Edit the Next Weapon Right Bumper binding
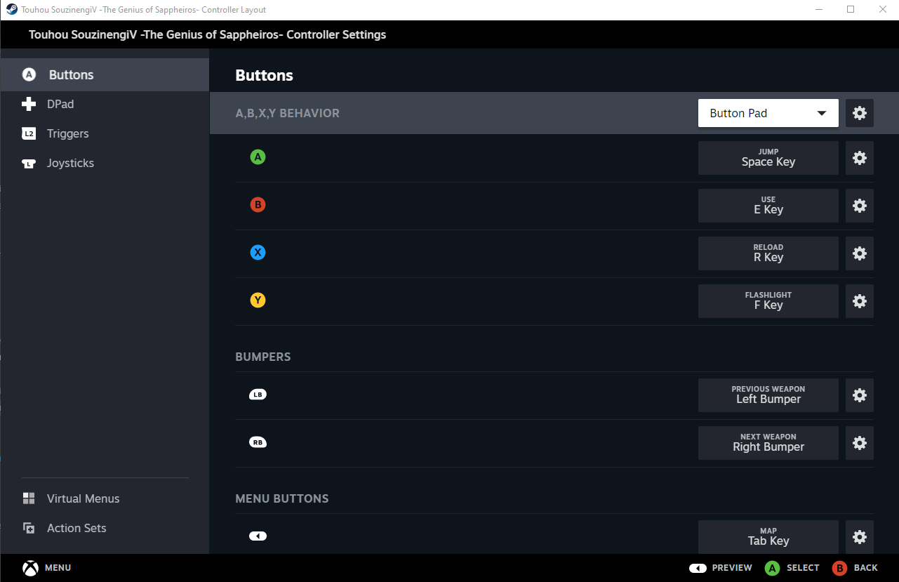This screenshot has height=582, width=899. click(x=768, y=443)
